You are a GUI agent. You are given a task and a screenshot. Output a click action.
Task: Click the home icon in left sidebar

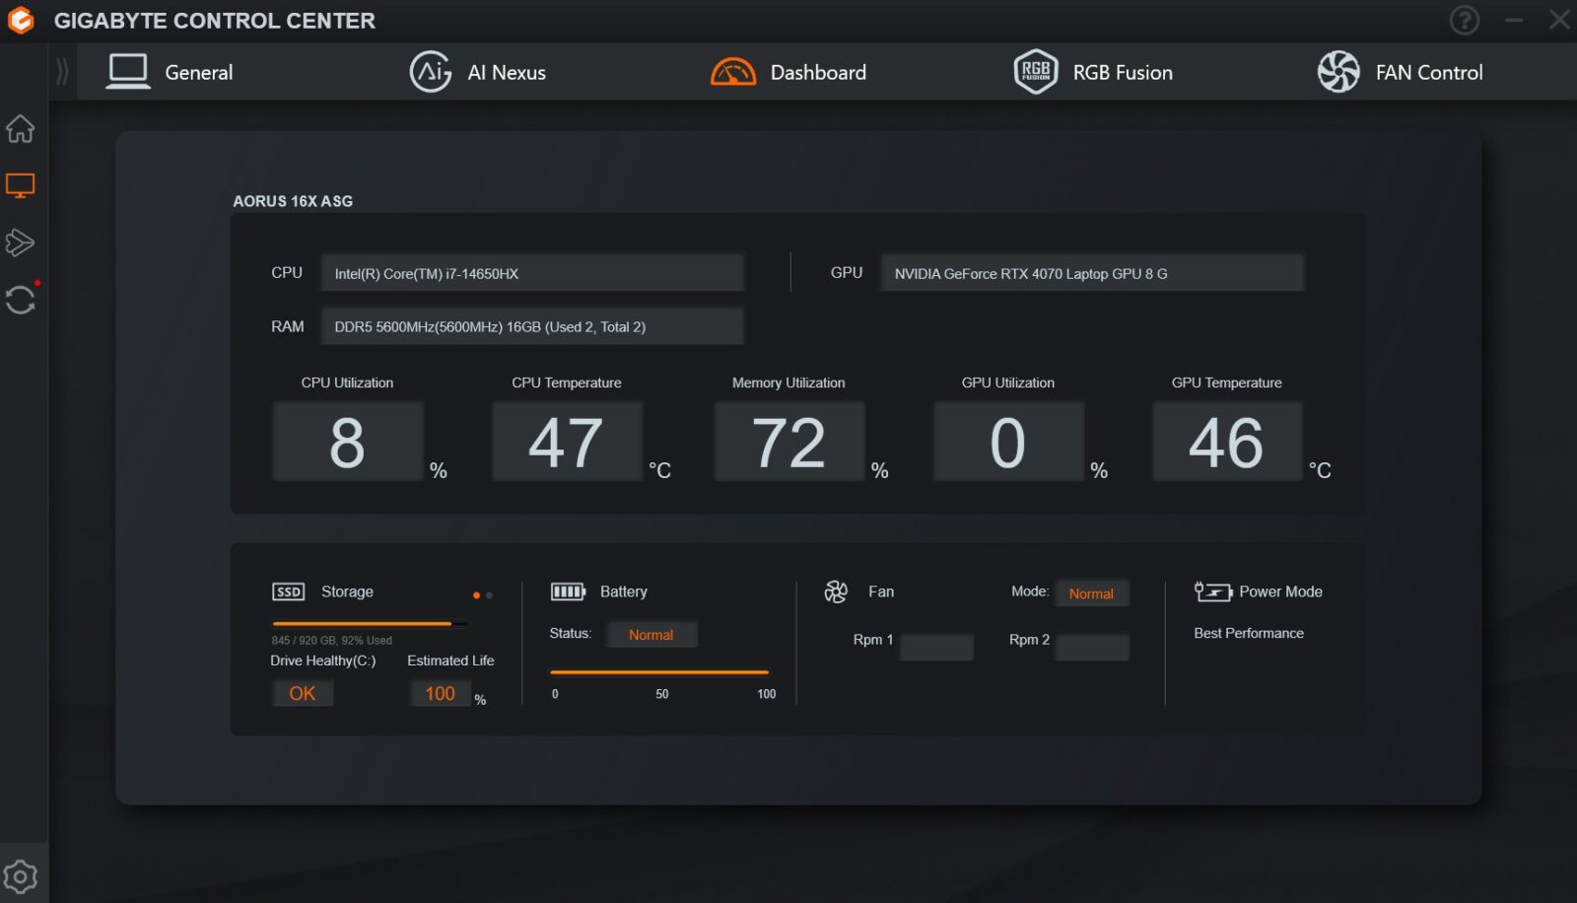tap(21, 129)
